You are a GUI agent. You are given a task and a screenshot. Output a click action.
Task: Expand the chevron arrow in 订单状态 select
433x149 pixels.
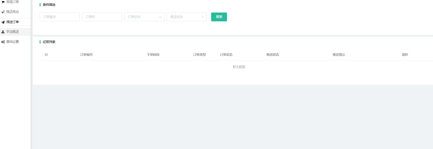click(x=161, y=17)
